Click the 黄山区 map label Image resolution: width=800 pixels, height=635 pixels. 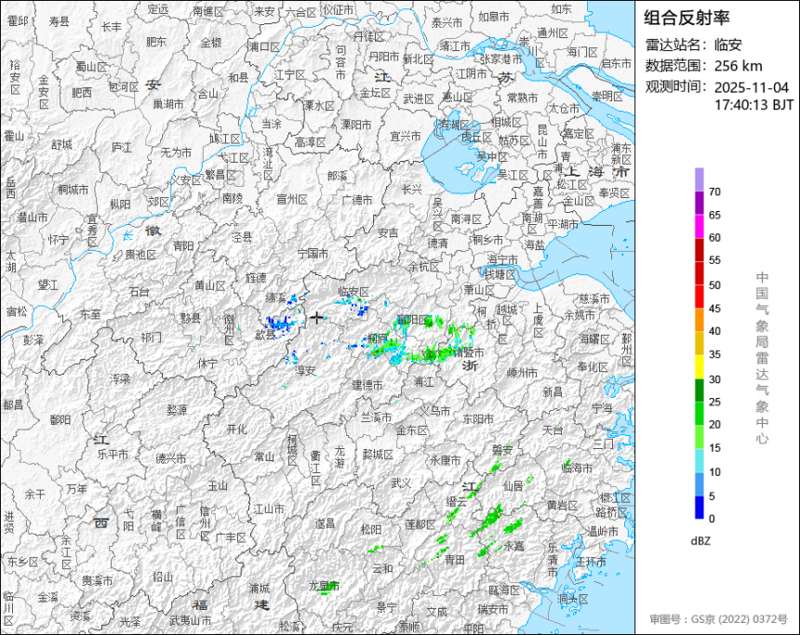[x=209, y=285]
